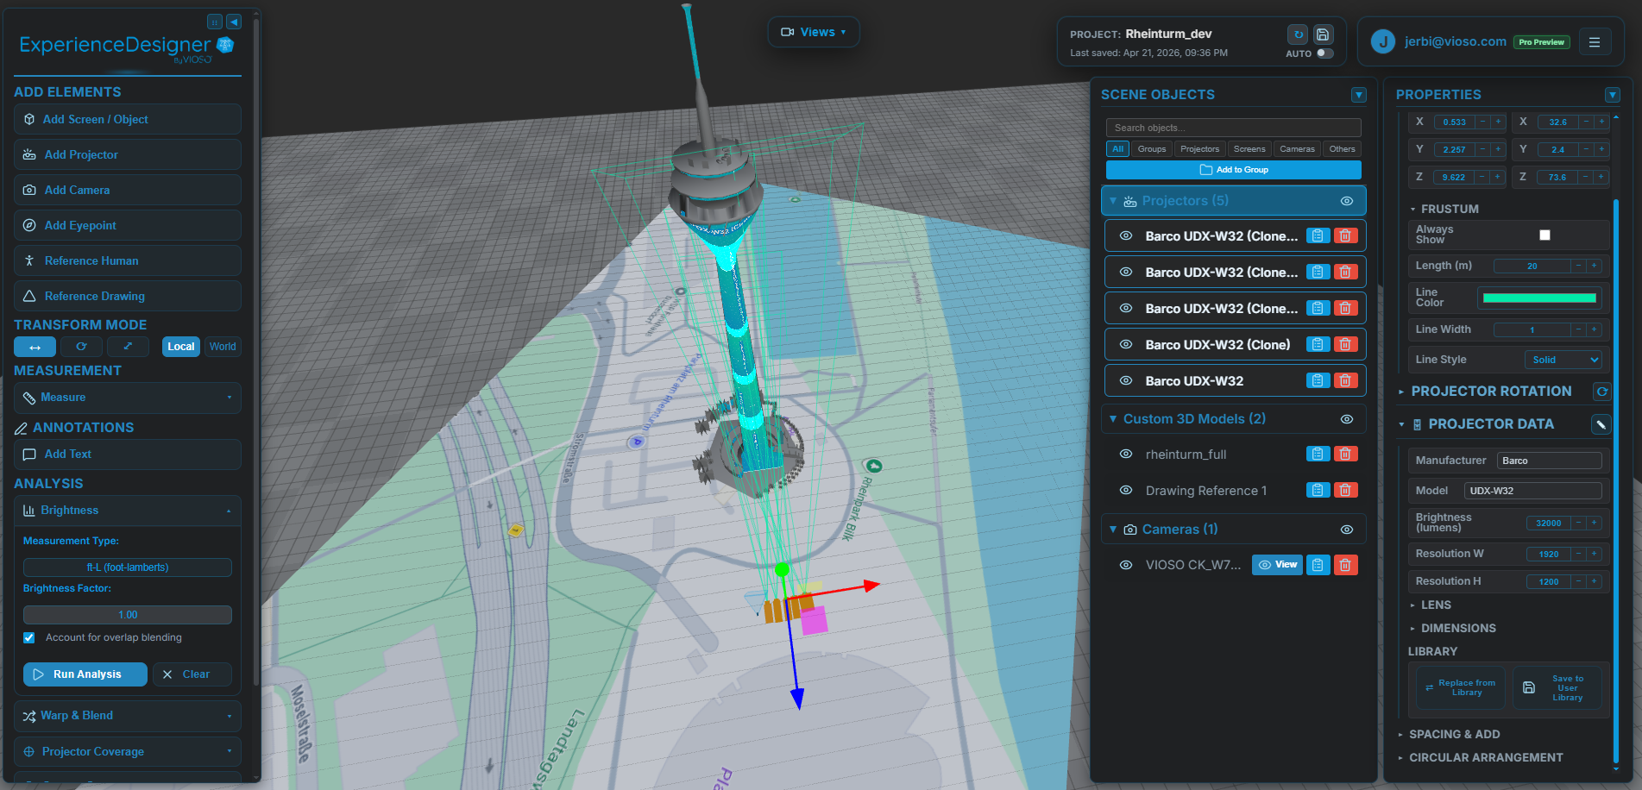
Task: Expand the Warp & Blend panel
Action: (127, 715)
